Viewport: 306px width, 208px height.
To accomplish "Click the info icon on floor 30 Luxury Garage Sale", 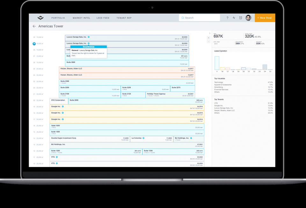I will coord(89,37).
